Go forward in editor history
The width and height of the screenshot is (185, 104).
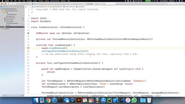click(x=30, y=7)
